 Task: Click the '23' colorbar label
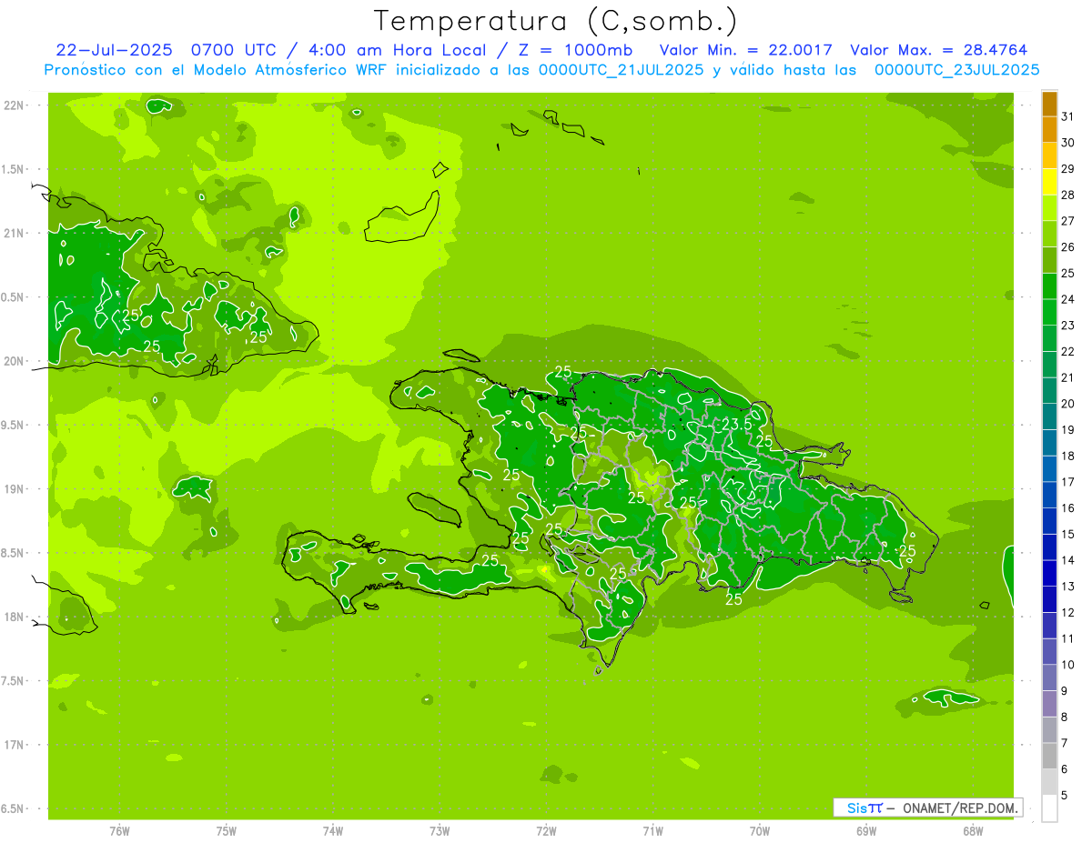pyautogui.click(x=1067, y=326)
